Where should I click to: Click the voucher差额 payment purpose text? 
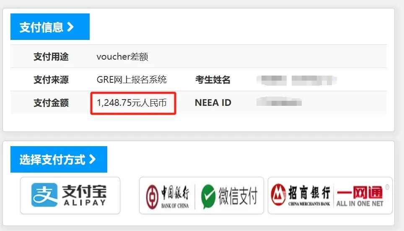pos(122,57)
